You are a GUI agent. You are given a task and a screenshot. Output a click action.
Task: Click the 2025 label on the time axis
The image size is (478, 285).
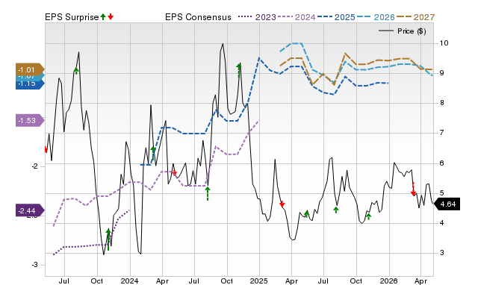(x=259, y=281)
